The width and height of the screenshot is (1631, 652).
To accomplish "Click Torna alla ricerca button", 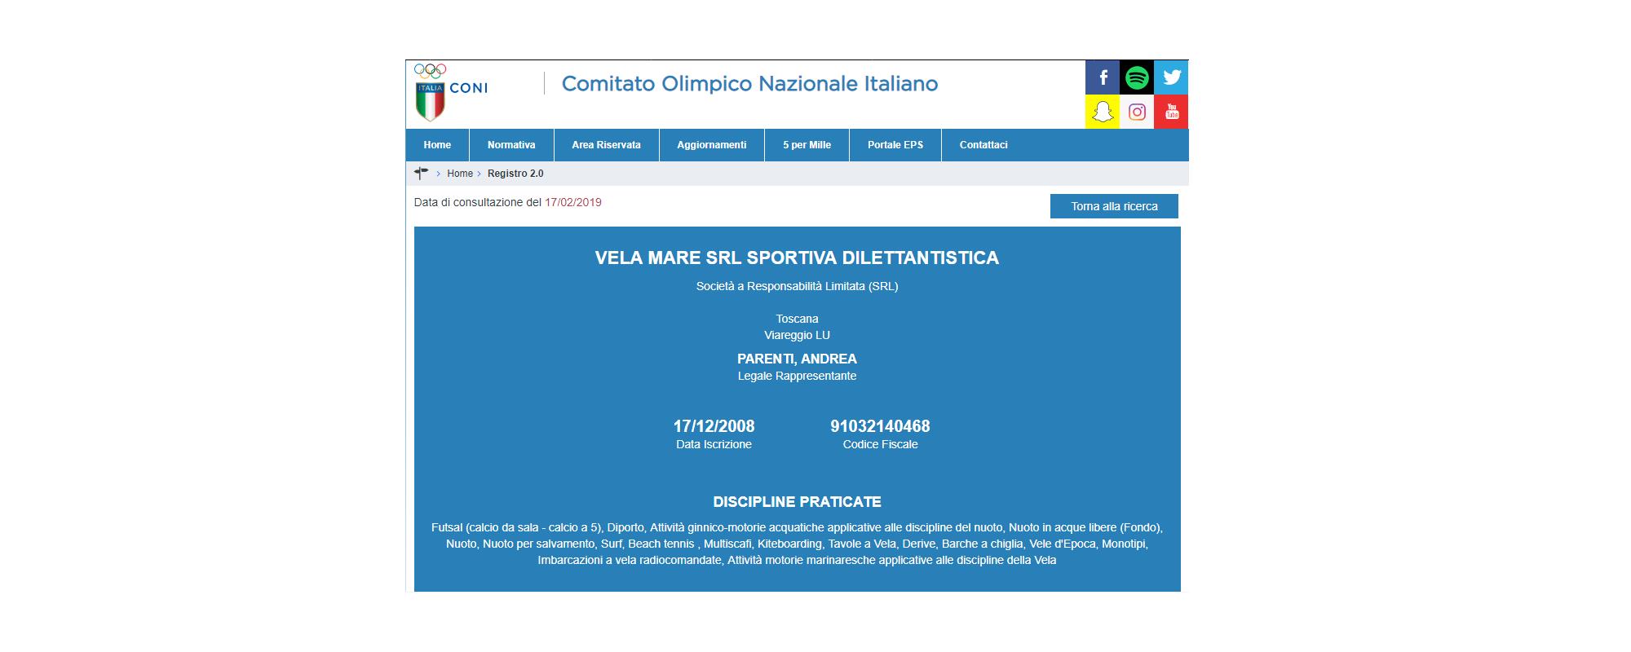I will click(x=1114, y=206).
